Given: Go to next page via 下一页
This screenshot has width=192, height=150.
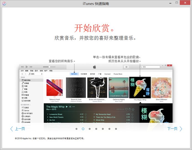Looking at the screenshot, I should (172, 129).
